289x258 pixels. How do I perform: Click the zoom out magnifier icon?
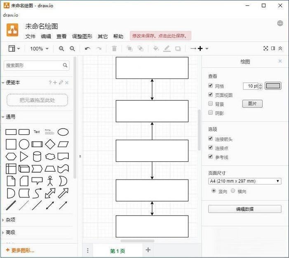(x=72, y=48)
